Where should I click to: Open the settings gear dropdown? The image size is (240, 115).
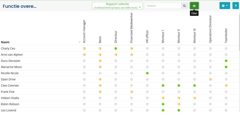pyautogui.click(x=225, y=6)
